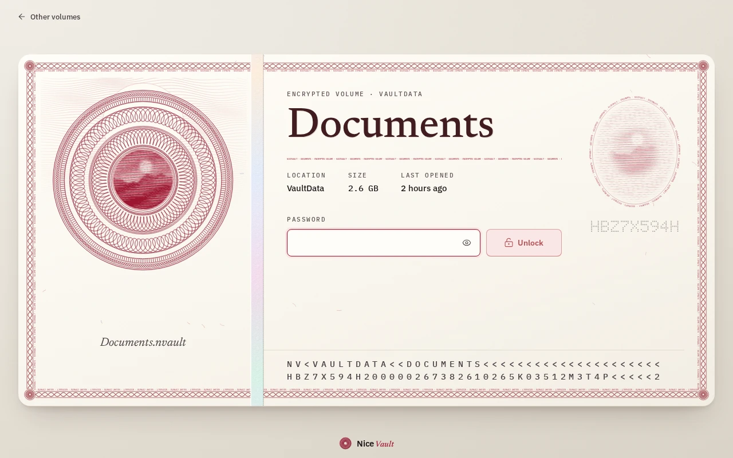Click the large guilloche seal emblem
This screenshot has width=733, height=458.
[x=143, y=180]
